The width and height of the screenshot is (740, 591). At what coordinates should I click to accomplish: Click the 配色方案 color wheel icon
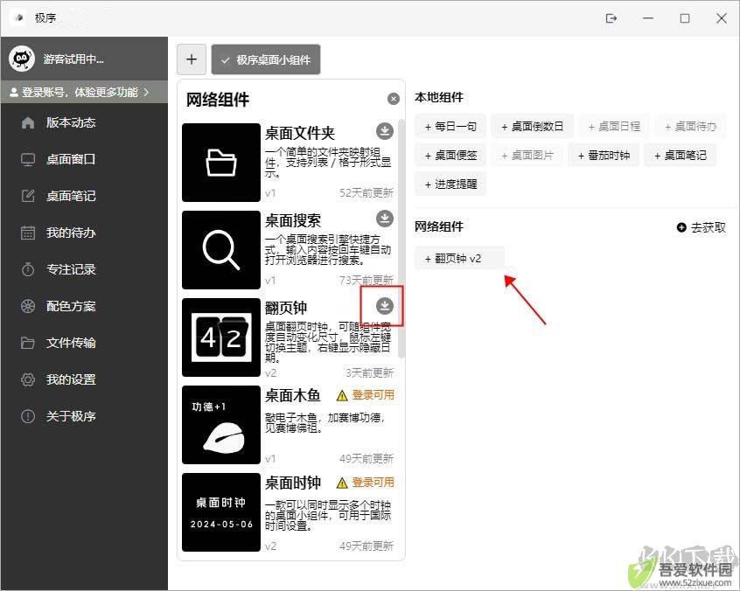coord(28,306)
